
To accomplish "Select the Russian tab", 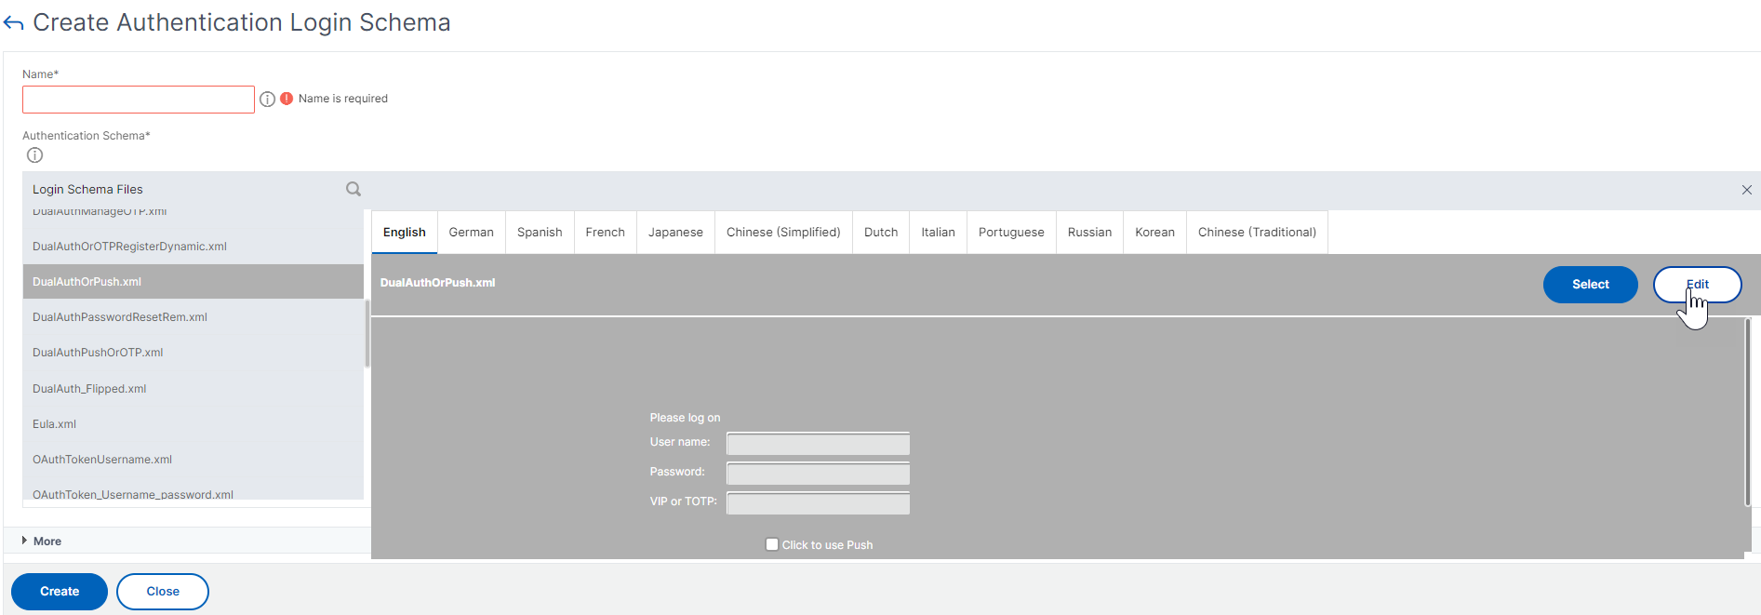I will pos(1089,232).
